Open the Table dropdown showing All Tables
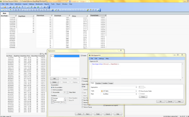This screenshot has width=189, height=117. pos(119,91)
